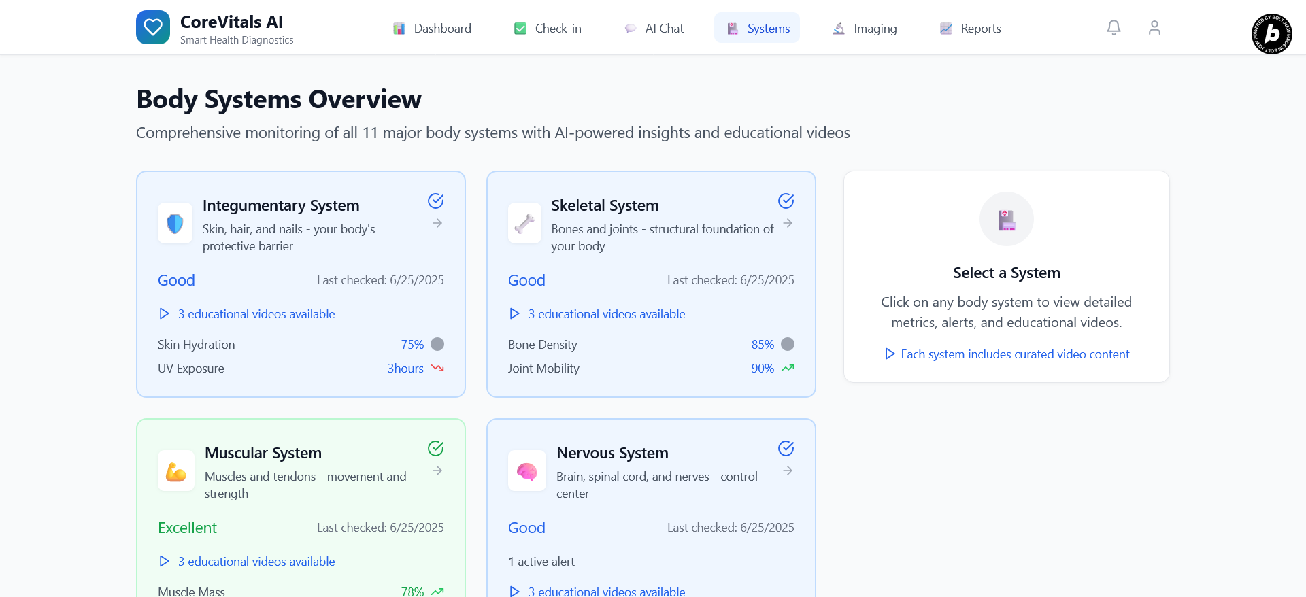Click the Muscle Mass upward trend icon
The width and height of the screenshot is (1306, 597).
tap(437, 592)
